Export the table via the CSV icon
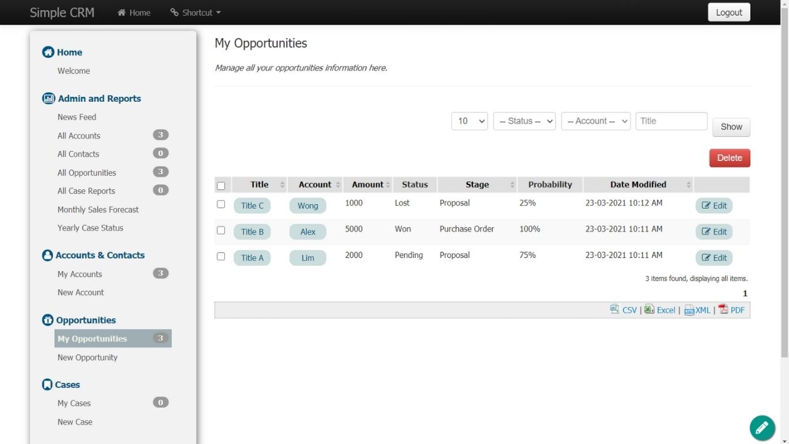This screenshot has width=789, height=444. pos(615,310)
